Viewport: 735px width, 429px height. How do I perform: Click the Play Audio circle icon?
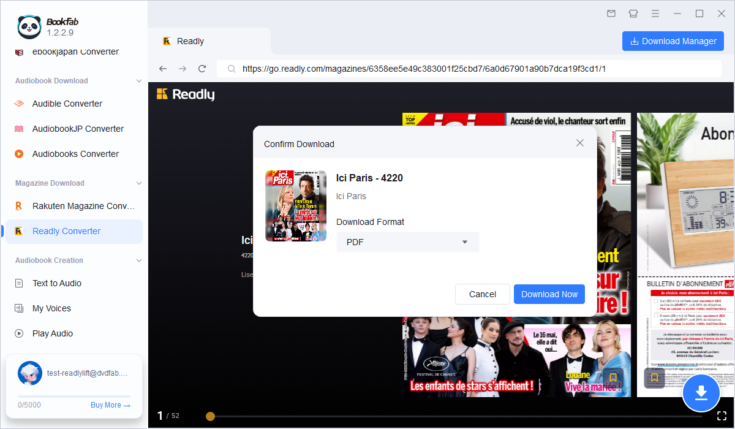[19, 333]
